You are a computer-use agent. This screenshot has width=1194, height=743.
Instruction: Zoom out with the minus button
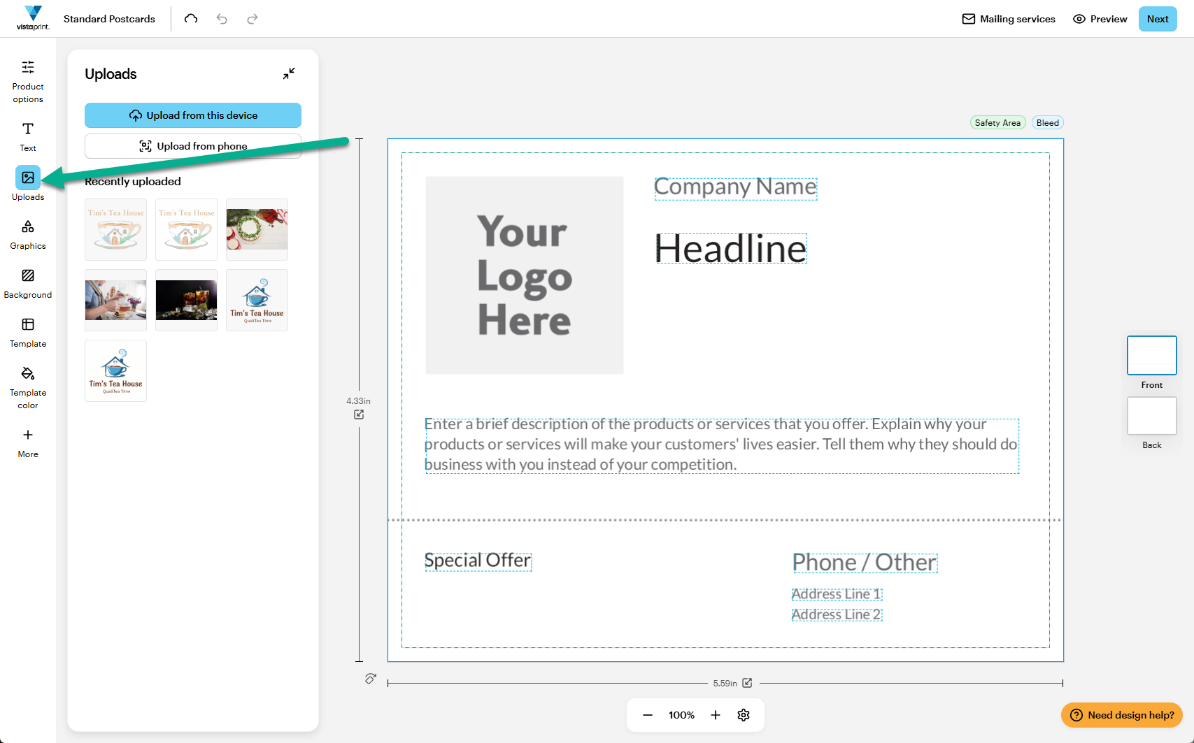648,715
